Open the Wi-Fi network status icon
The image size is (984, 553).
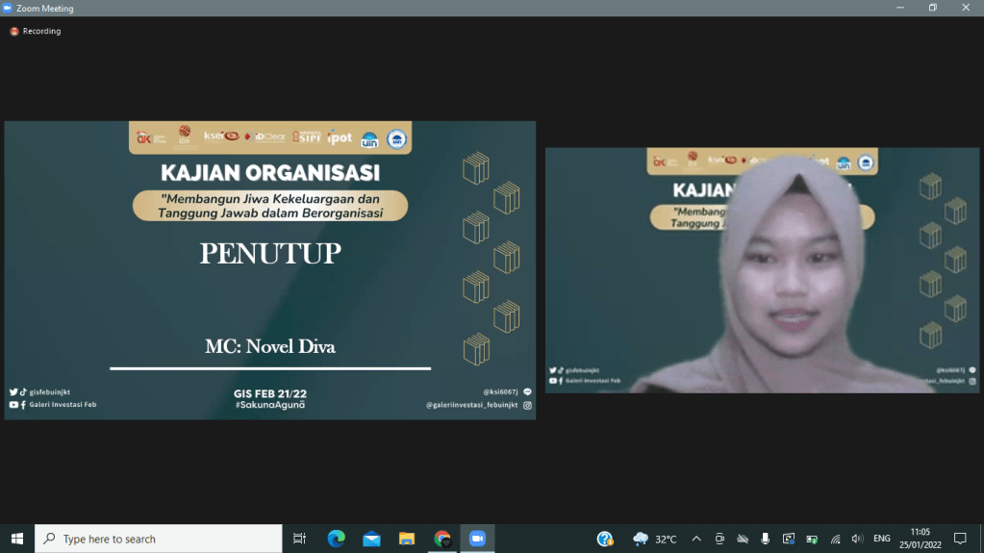(835, 539)
